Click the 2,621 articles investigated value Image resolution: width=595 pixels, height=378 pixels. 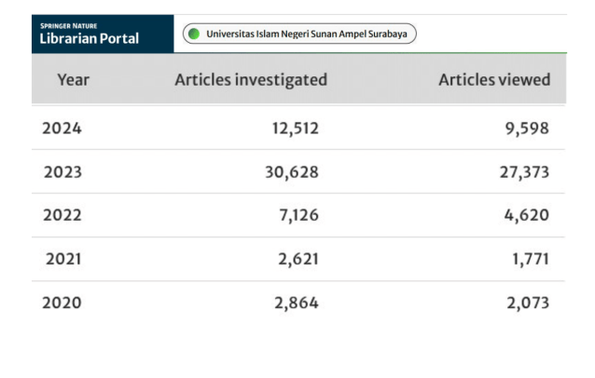coord(298,259)
